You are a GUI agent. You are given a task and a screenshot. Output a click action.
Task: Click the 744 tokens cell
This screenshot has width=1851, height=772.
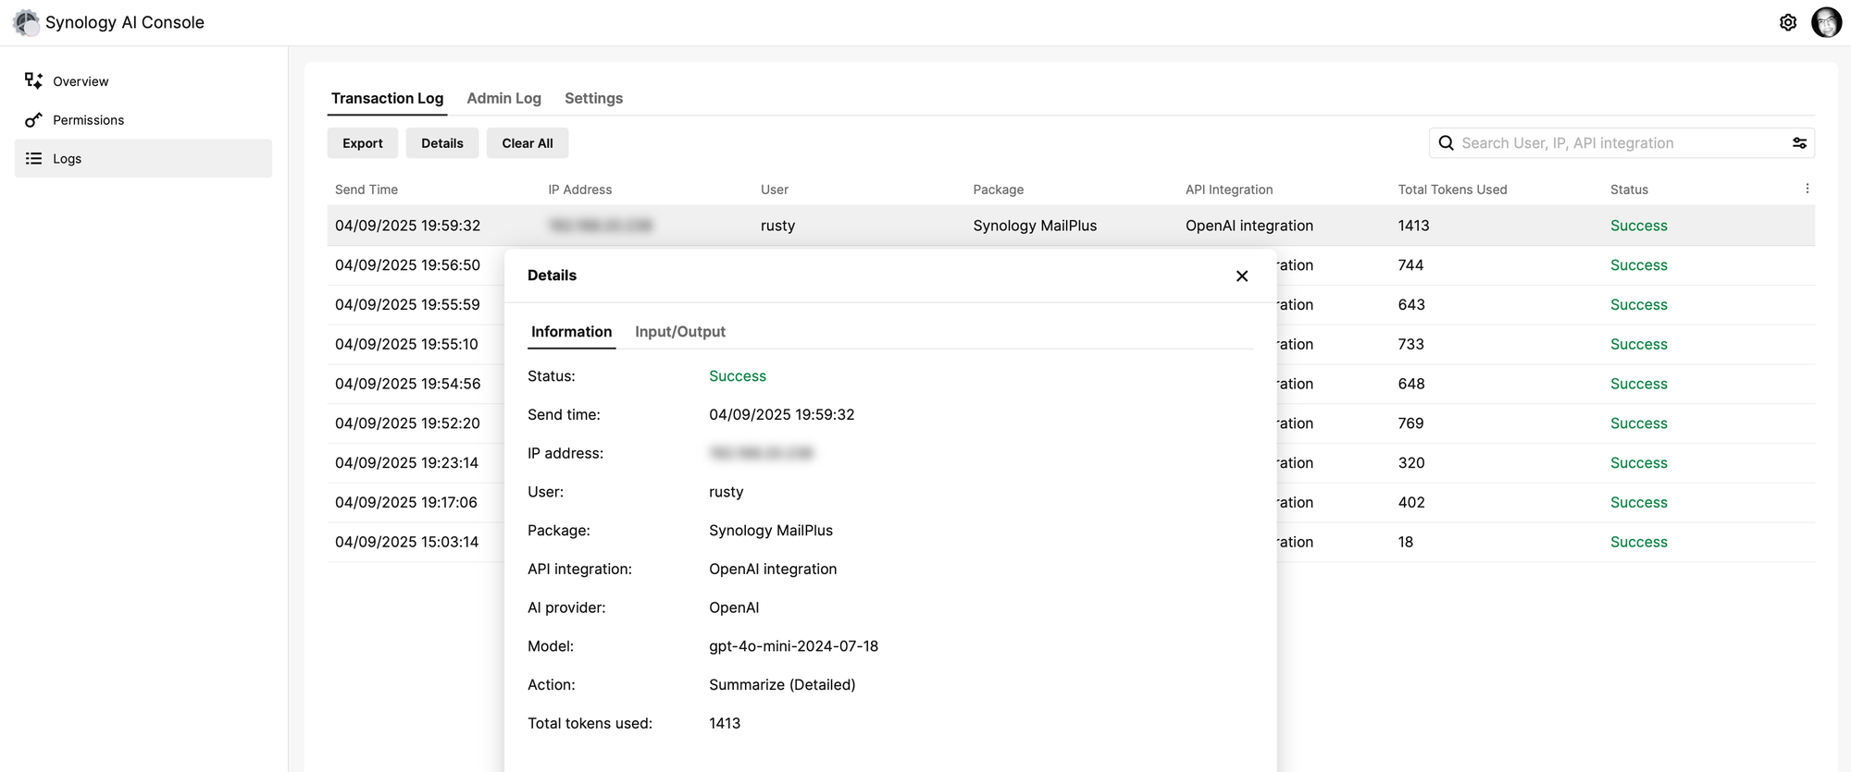point(1410,265)
